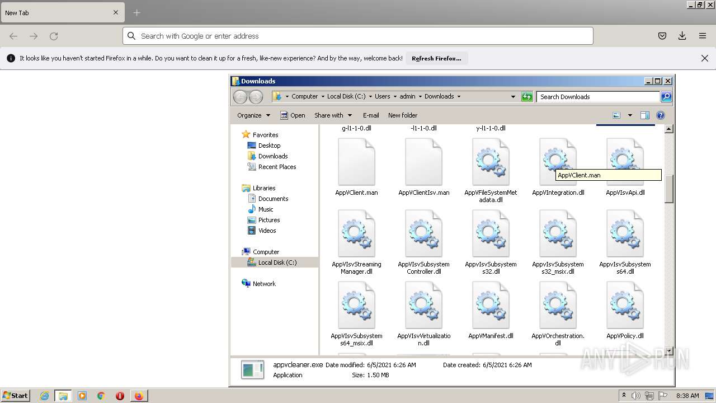Screen dimensions: 716x403
Task: Select AppvIsvSubsystems32_msix.dll file
Action: (558, 242)
